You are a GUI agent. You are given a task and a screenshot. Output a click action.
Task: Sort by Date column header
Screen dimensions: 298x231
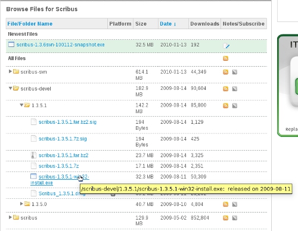click(168, 24)
